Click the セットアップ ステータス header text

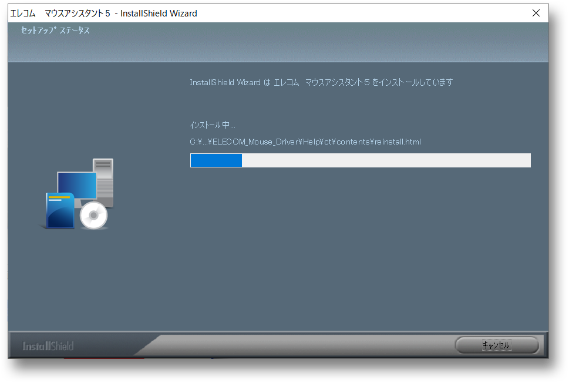tap(55, 31)
